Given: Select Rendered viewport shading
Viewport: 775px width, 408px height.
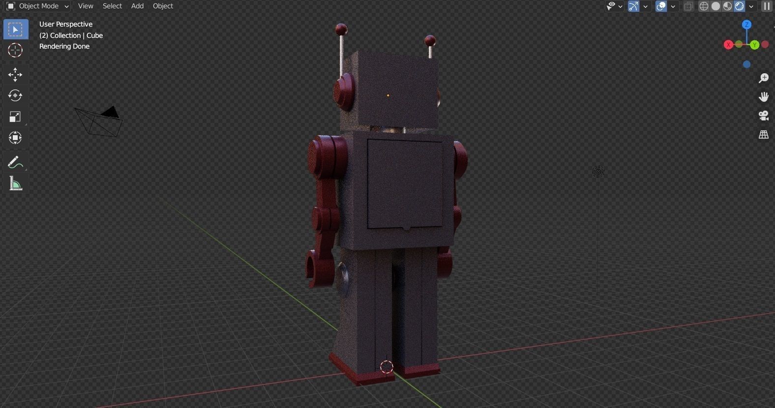Looking at the screenshot, I should click(x=740, y=6).
